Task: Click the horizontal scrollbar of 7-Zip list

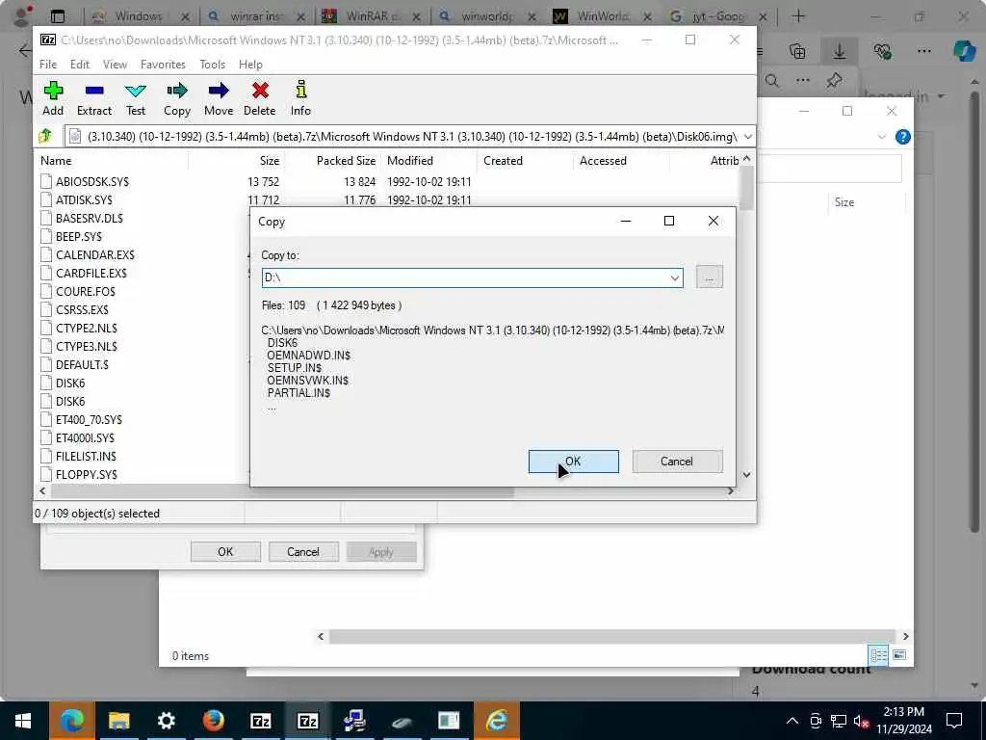Action: tap(280, 490)
